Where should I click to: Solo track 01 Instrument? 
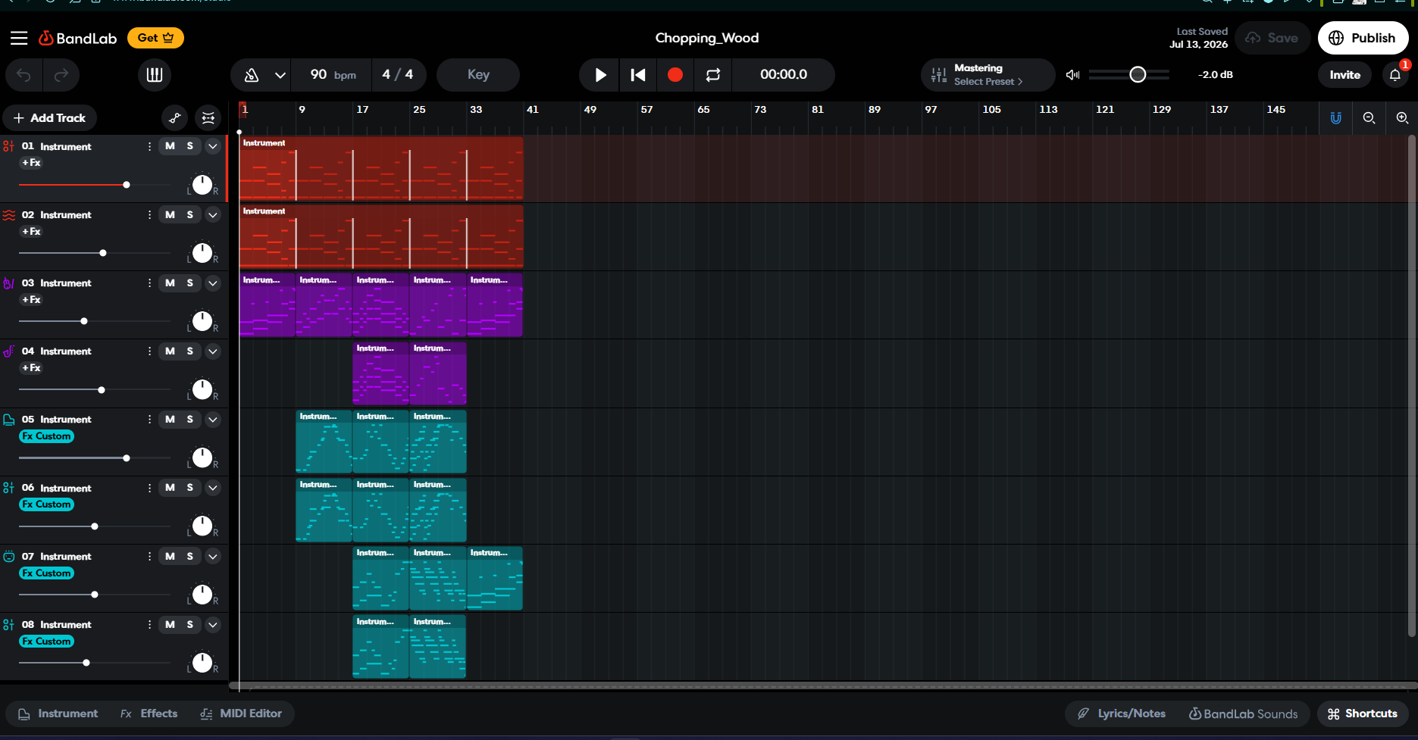(190, 146)
